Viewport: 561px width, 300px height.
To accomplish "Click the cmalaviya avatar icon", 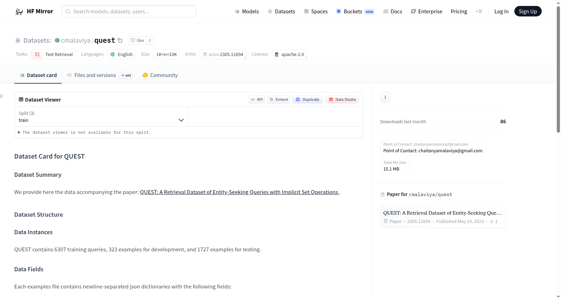I will (57, 40).
